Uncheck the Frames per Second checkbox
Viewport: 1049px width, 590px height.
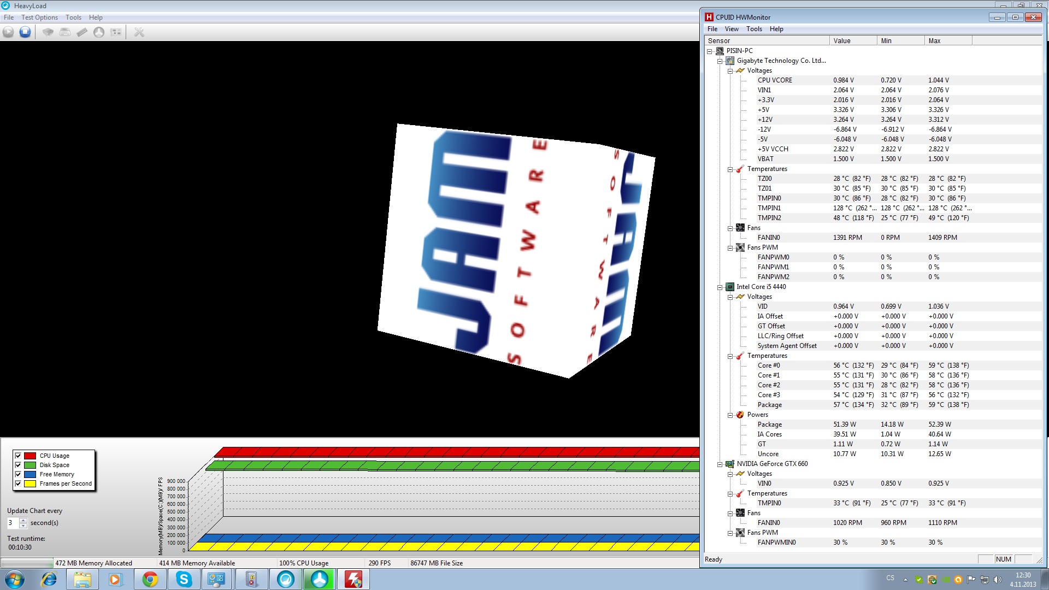(x=18, y=483)
